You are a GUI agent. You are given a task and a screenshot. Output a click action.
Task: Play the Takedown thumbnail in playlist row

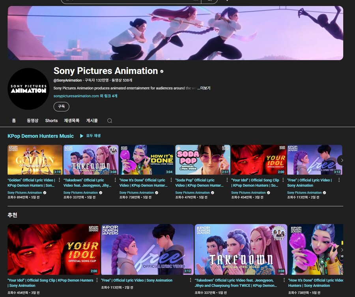[91, 160]
